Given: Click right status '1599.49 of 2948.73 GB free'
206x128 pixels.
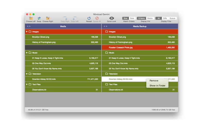Looking at the screenshot, I should pos(163,110).
